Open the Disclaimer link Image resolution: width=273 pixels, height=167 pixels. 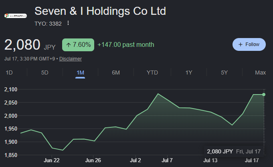(x=70, y=59)
